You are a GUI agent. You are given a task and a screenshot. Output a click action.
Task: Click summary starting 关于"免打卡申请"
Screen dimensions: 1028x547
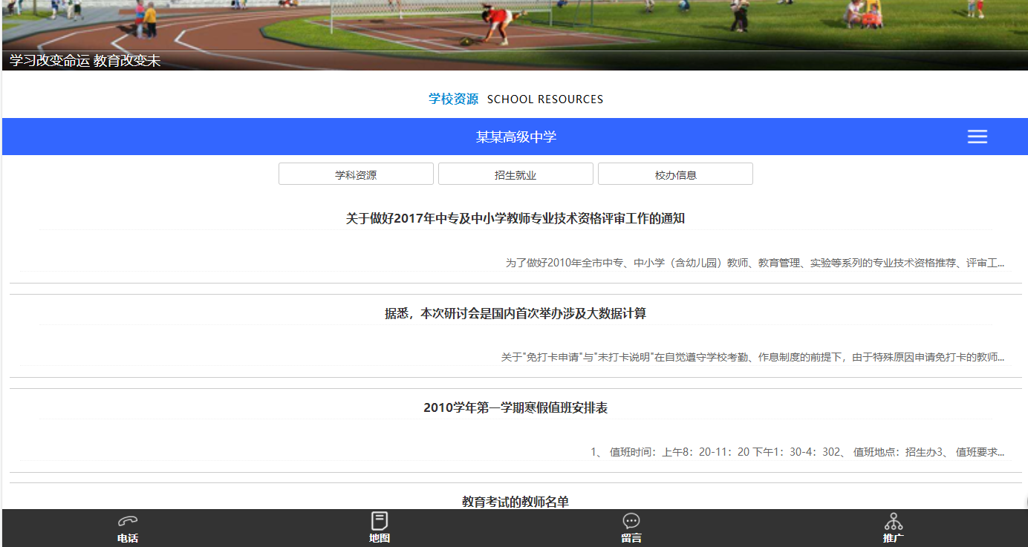coord(752,357)
